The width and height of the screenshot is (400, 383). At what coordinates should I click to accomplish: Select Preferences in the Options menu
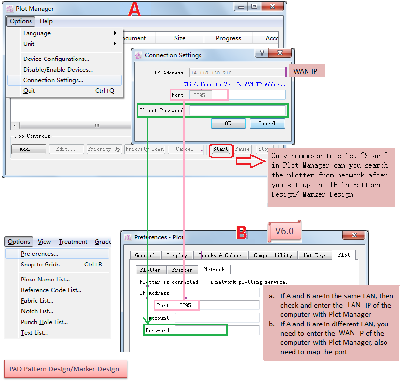[39, 254]
